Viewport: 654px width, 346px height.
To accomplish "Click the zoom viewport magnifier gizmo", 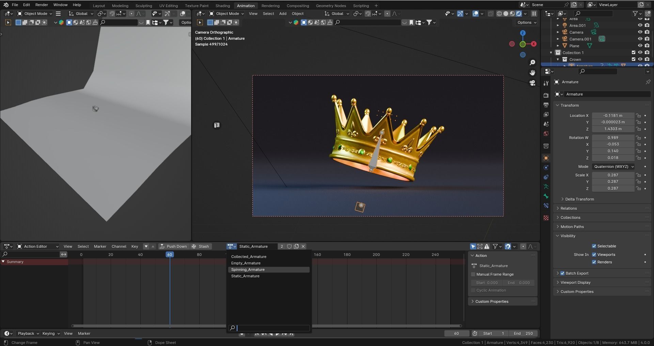I will [532, 63].
